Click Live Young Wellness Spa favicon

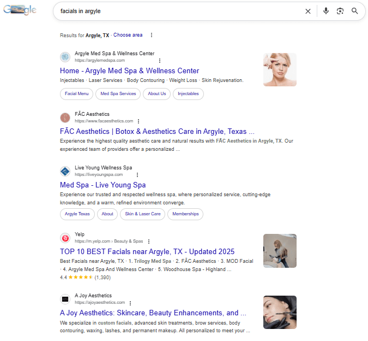click(65, 171)
